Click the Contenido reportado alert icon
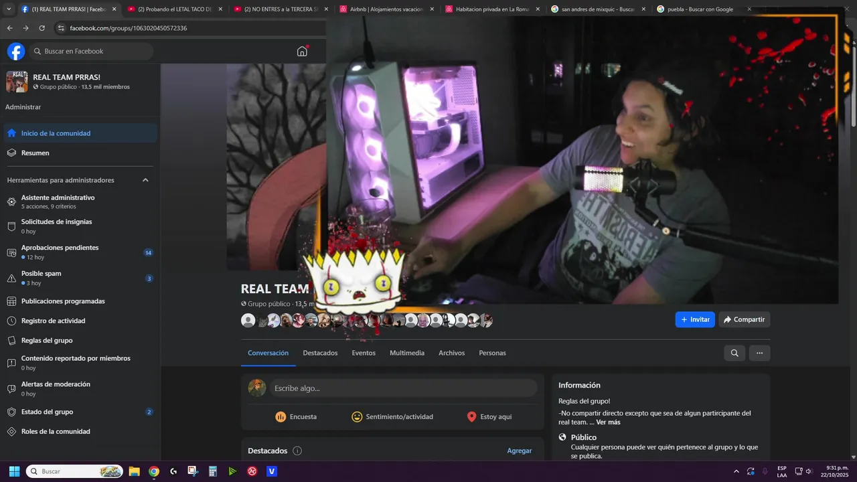Image resolution: width=857 pixels, height=482 pixels. [11, 363]
